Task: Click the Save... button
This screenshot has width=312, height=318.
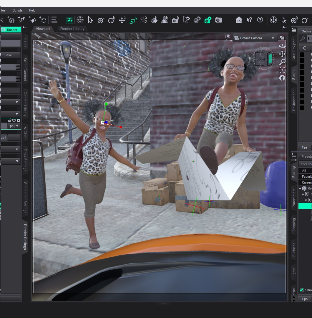Action: pos(10,55)
